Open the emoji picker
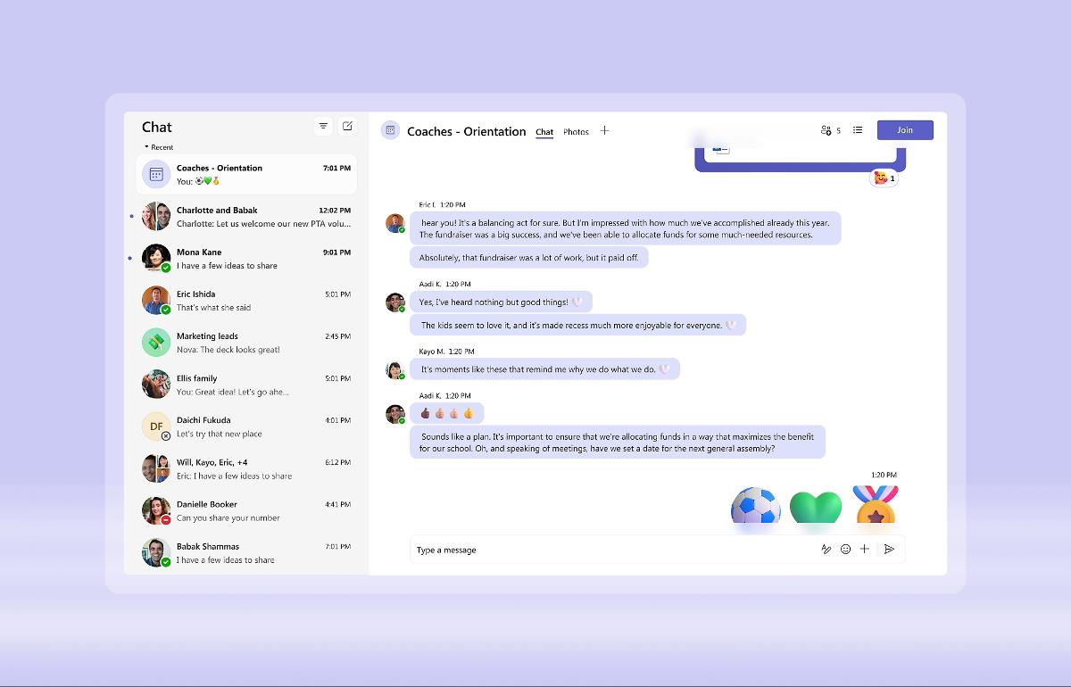Image resolution: width=1071 pixels, height=687 pixels. (x=845, y=550)
